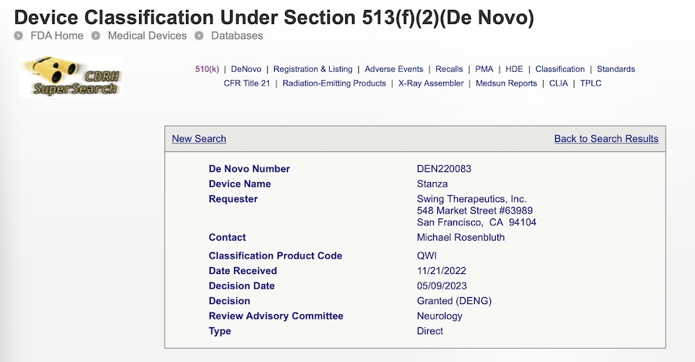Open the Classification database link

[x=560, y=69]
